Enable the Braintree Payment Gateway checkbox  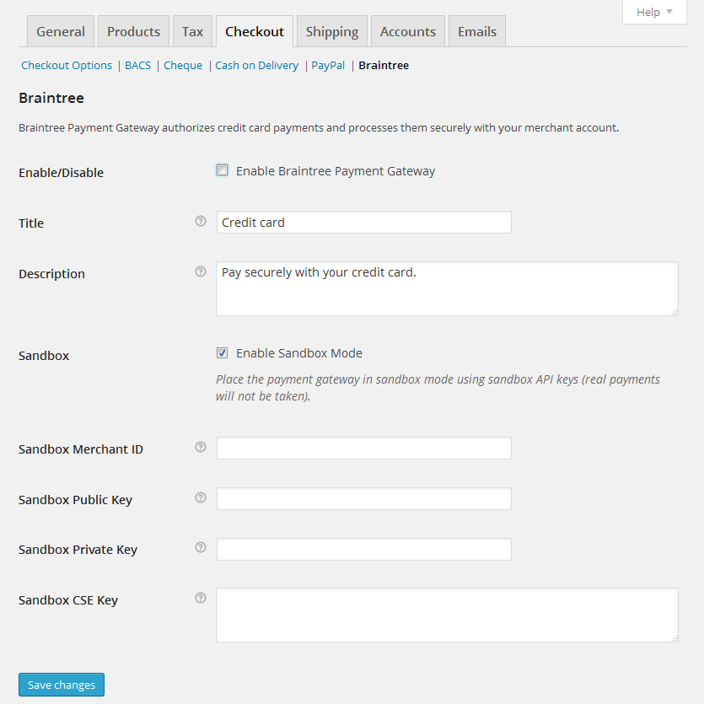tap(223, 170)
